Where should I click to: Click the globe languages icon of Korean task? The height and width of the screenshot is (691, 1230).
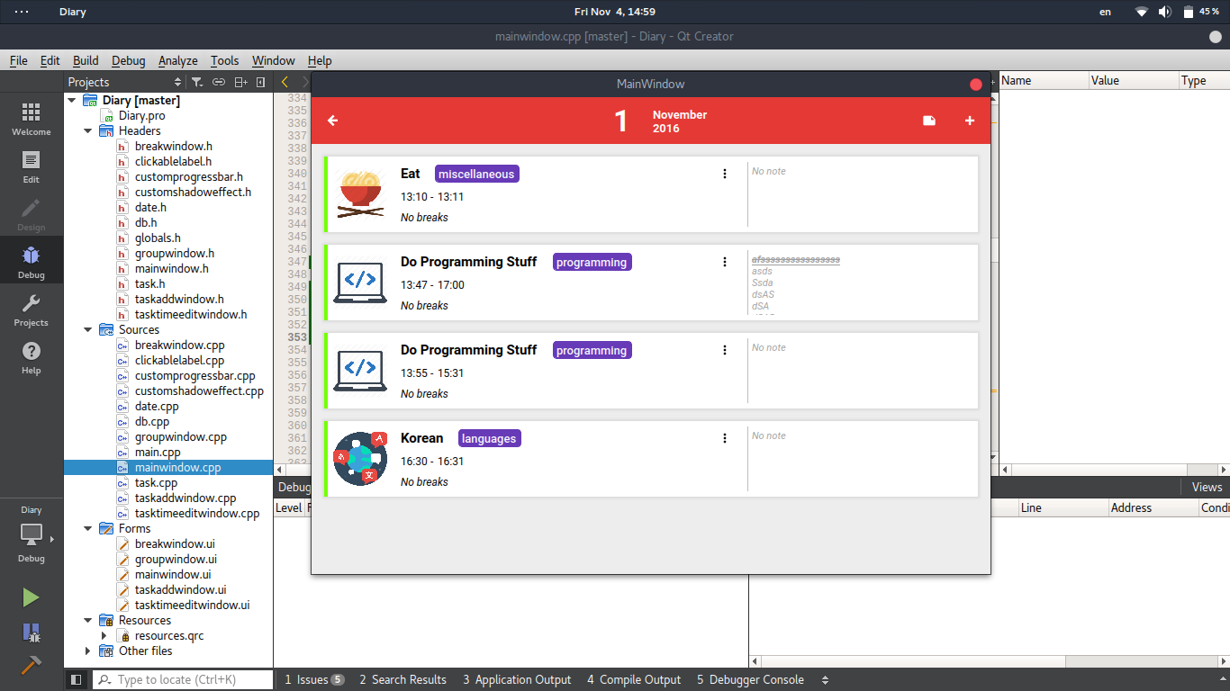click(x=360, y=458)
